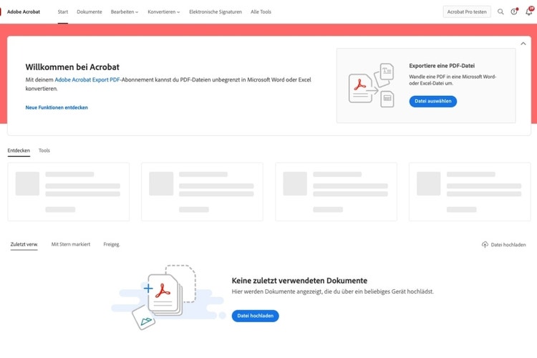
Task: Select the Freigeg. tab
Action: (112, 244)
